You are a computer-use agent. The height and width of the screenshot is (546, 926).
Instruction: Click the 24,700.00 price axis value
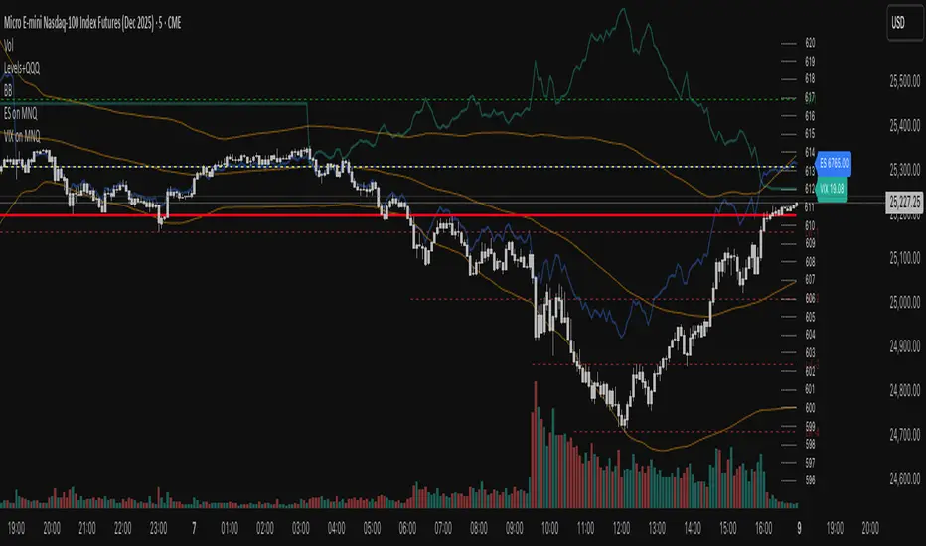coord(905,435)
